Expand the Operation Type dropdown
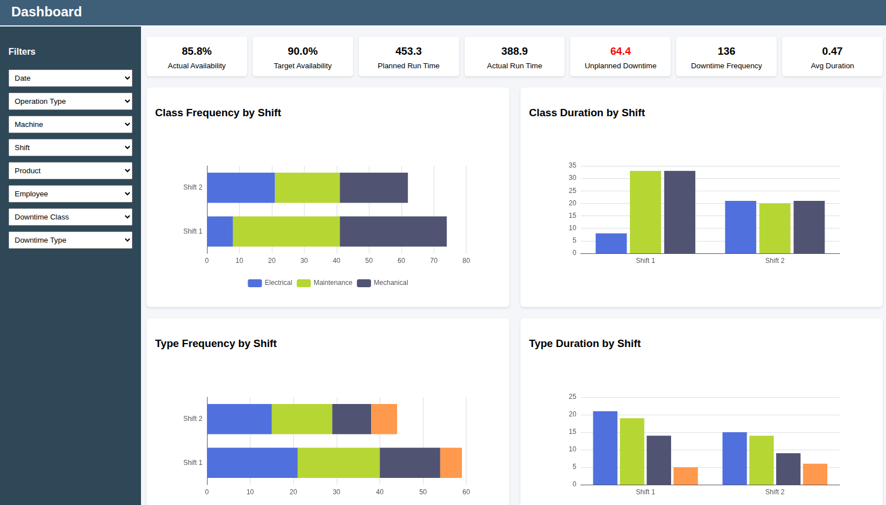 click(70, 102)
